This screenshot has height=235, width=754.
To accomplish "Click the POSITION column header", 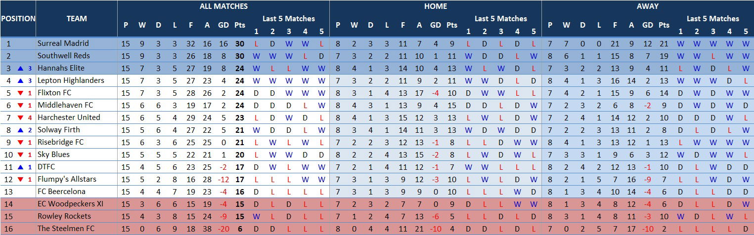I will coord(18,19).
